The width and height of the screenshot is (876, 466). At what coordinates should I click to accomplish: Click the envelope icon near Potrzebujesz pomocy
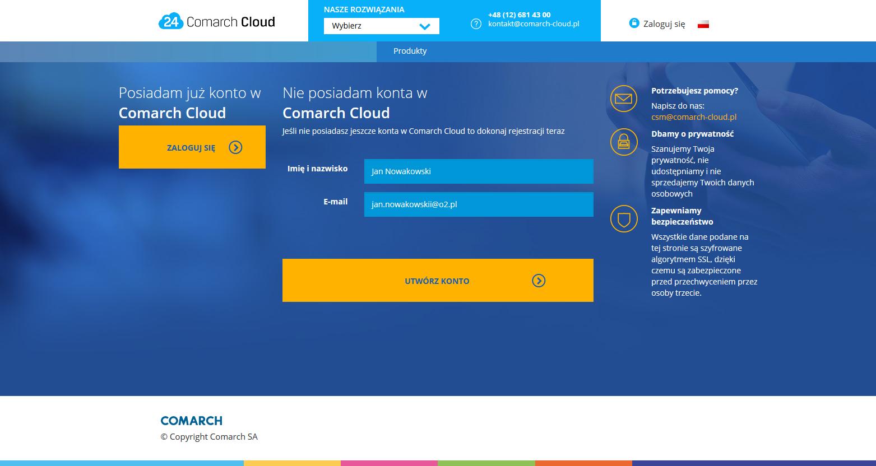coord(623,99)
